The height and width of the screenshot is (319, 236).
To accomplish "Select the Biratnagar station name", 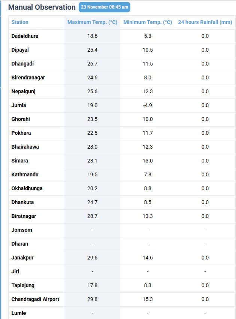I will point(24,216).
